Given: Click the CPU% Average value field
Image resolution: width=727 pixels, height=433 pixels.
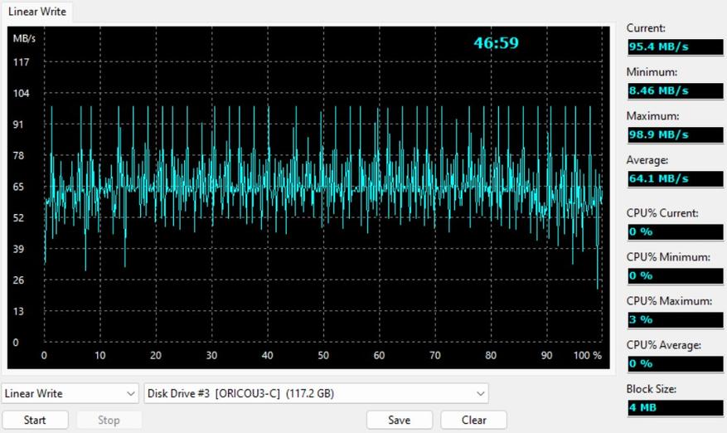Looking at the screenshot, I should 675,364.
